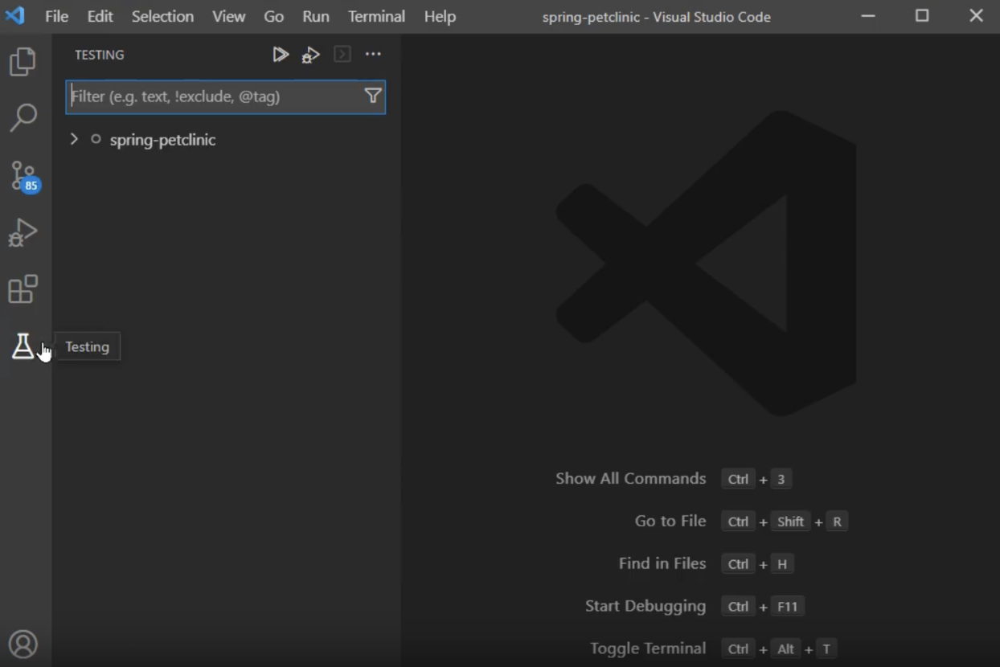Screen dimensions: 1000x667
Task: Expand the spring-petclinic test tree node
Action: tap(74, 139)
